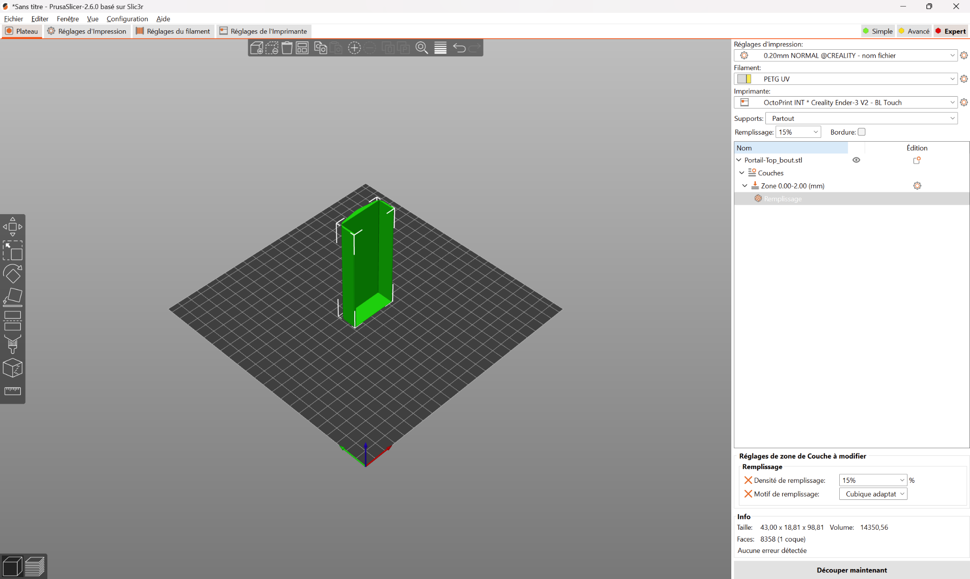Switch to sliced layers preview view
The image size is (970, 579).
pos(35,566)
